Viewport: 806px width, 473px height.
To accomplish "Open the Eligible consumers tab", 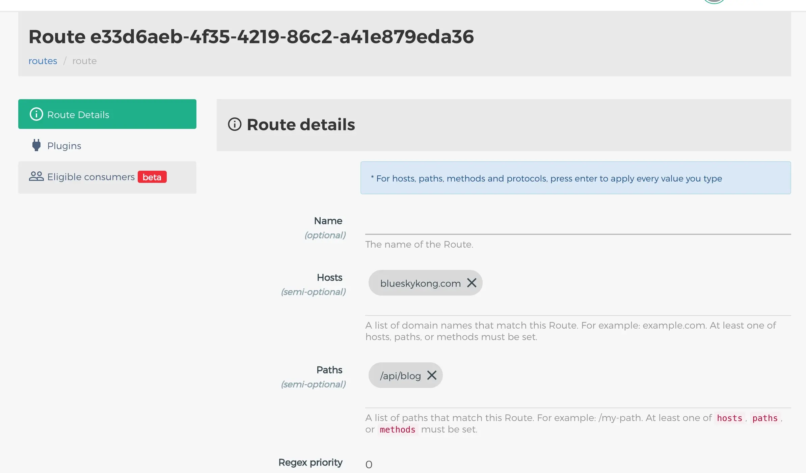I will tap(91, 177).
